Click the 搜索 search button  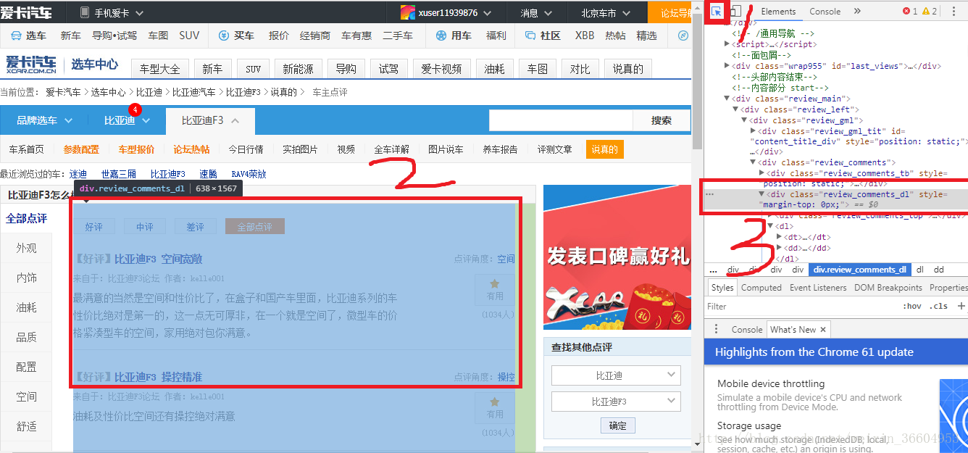click(x=661, y=121)
